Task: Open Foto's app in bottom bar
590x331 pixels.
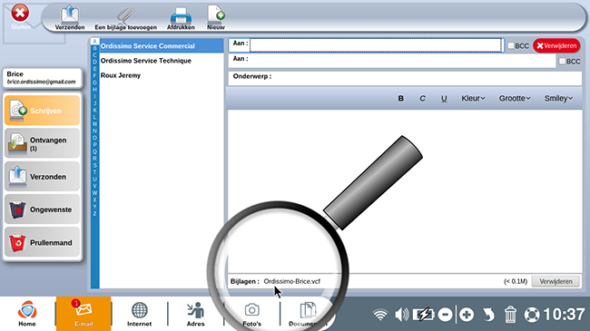Action: pos(251,314)
